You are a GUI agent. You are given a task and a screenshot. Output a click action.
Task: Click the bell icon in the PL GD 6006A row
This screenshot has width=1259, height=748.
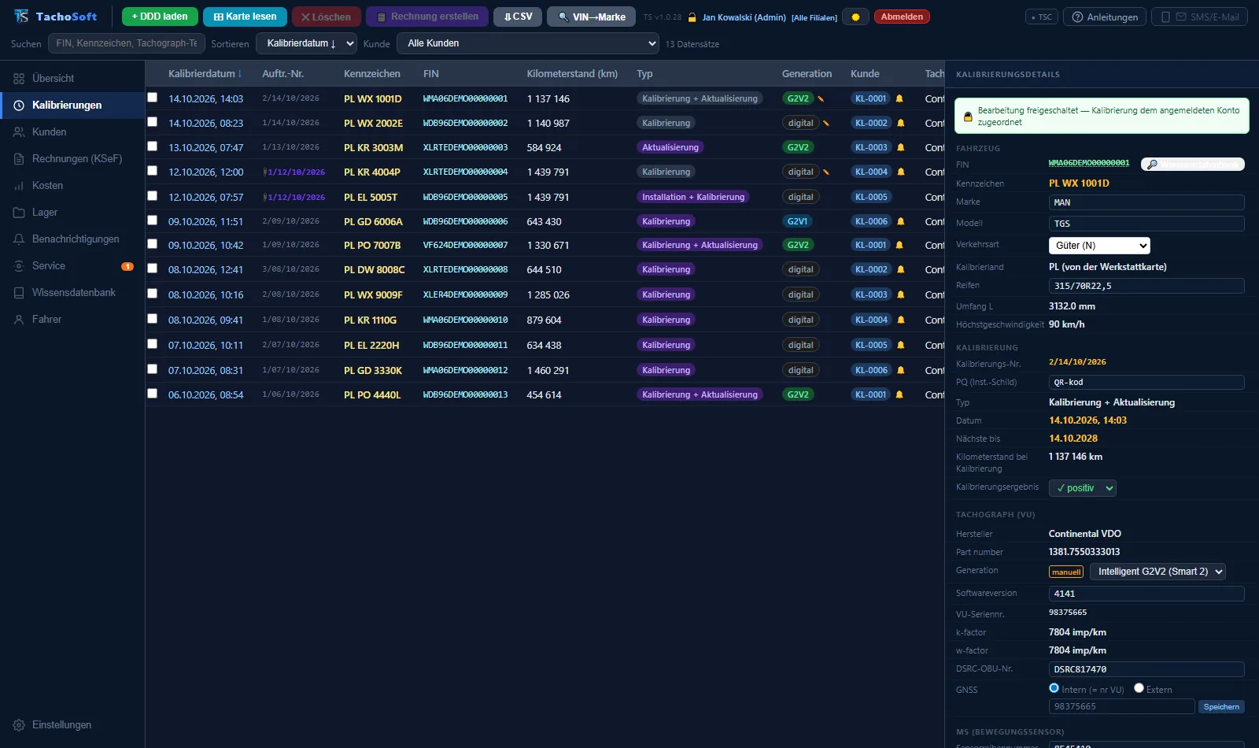click(901, 221)
